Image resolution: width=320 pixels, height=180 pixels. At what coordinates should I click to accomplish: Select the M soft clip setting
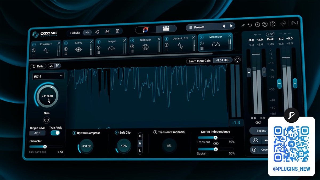140,143
